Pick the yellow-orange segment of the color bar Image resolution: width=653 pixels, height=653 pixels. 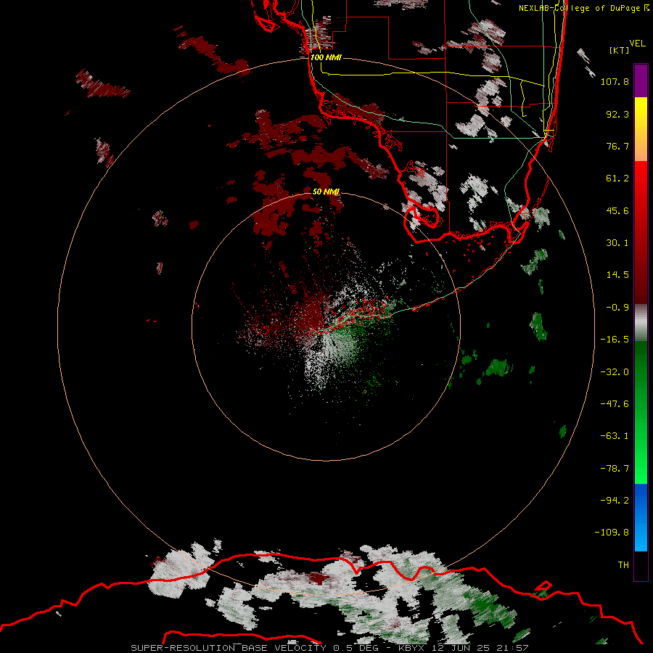tap(641, 129)
